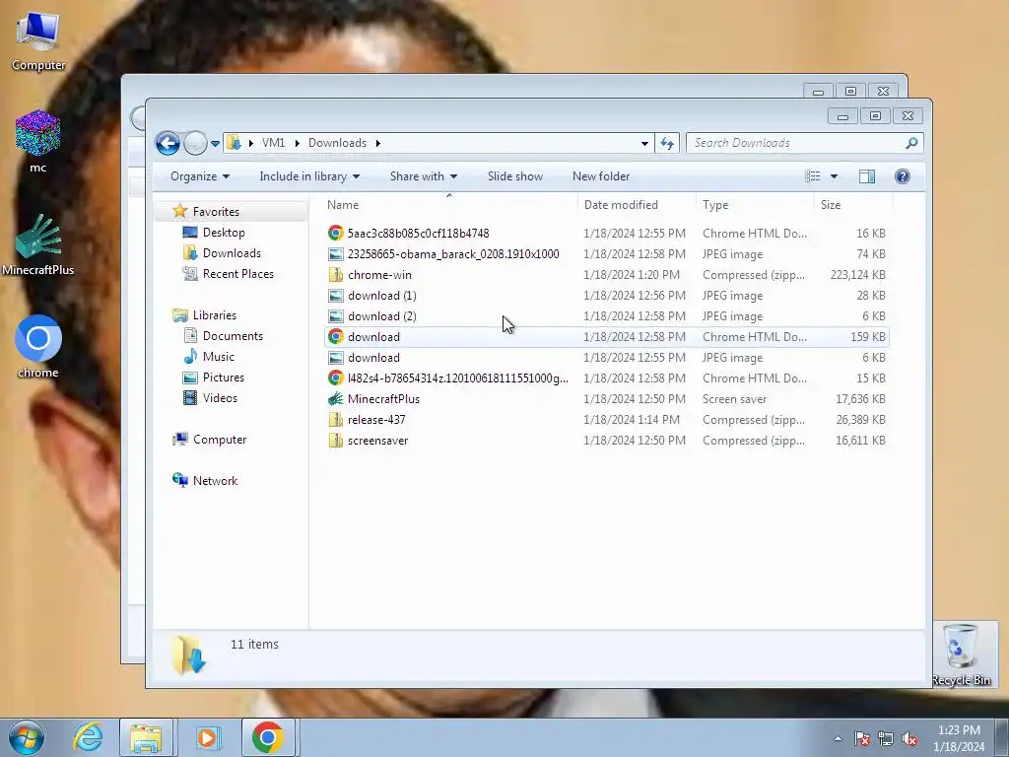
Task: Show hidden tray icons arrow
Action: point(838,738)
